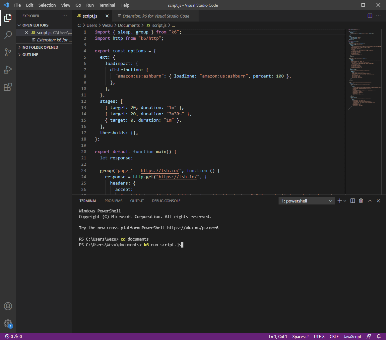
Task: Switch to the Problems panel tab
Action: tap(113, 201)
